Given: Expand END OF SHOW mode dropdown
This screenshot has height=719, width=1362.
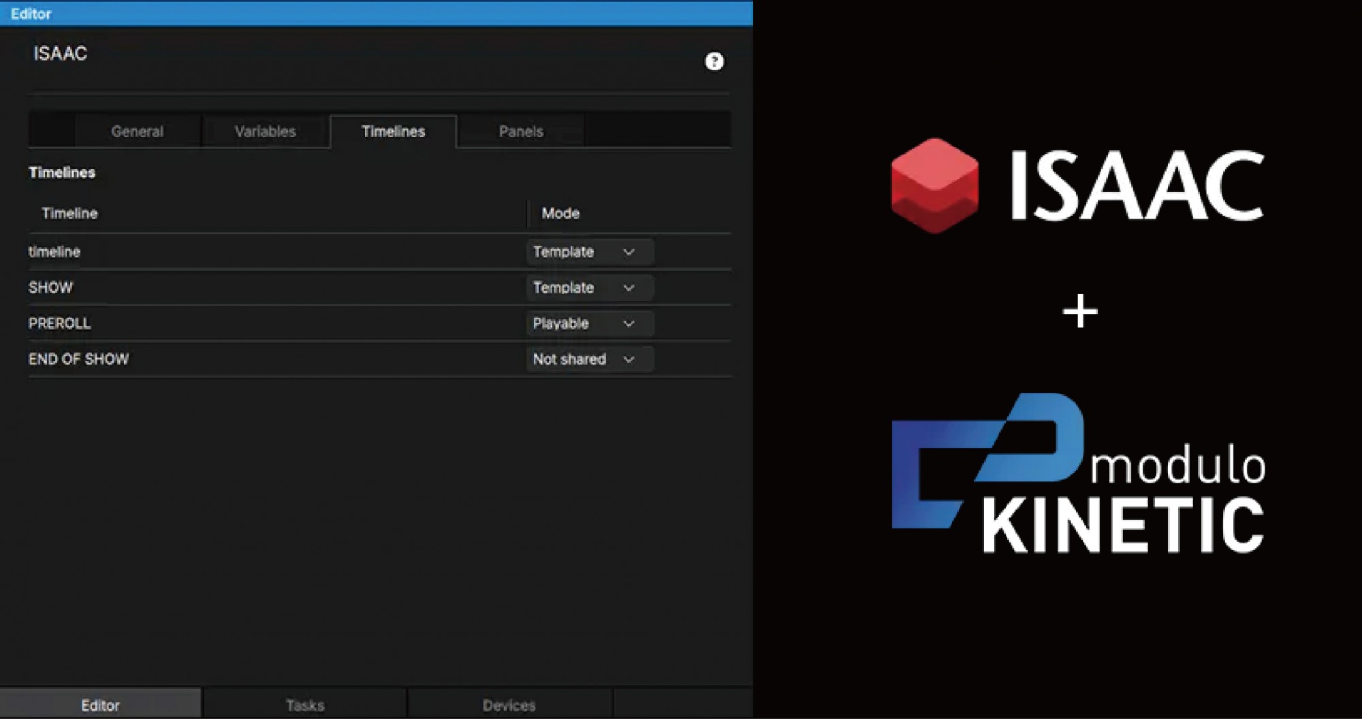Looking at the screenshot, I should (590, 359).
